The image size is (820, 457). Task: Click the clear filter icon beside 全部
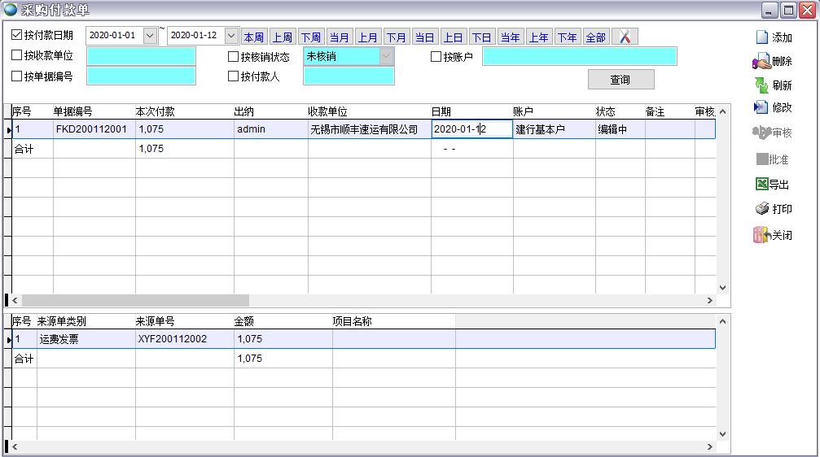(625, 37)
